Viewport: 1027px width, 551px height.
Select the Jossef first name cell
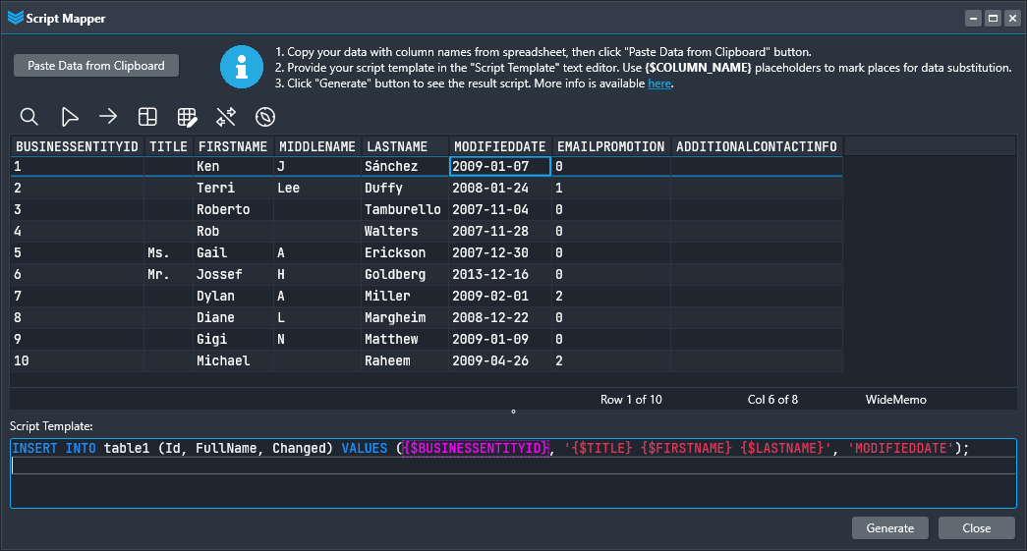click(233, 274)
